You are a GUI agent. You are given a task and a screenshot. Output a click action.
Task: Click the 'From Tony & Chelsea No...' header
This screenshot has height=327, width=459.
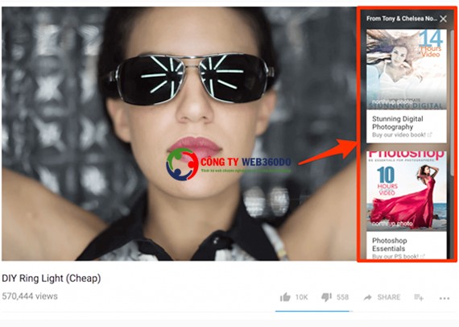(401, 19)
